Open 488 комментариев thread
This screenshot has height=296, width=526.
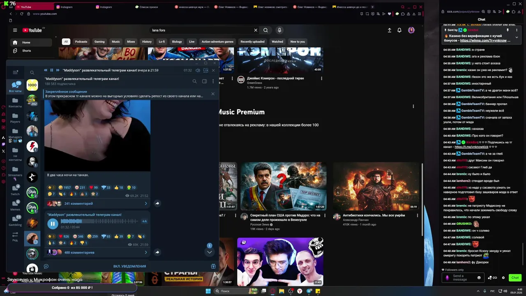(x=79, y=252)
